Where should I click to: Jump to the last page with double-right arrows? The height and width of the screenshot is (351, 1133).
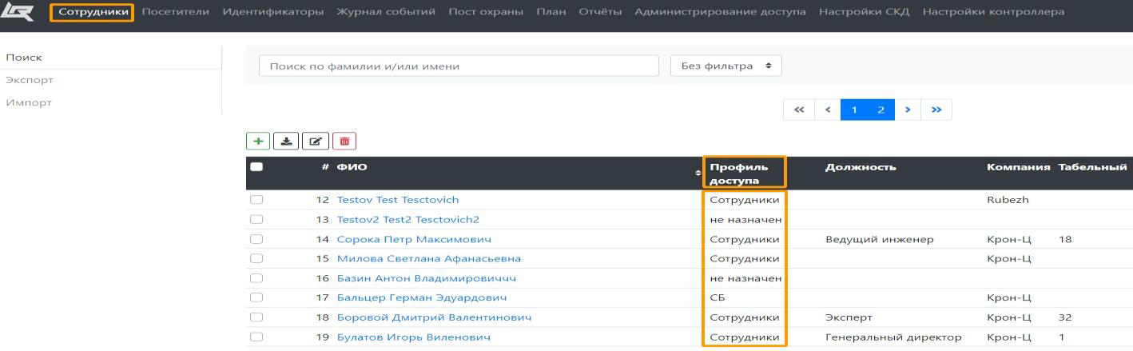(936, 110)
